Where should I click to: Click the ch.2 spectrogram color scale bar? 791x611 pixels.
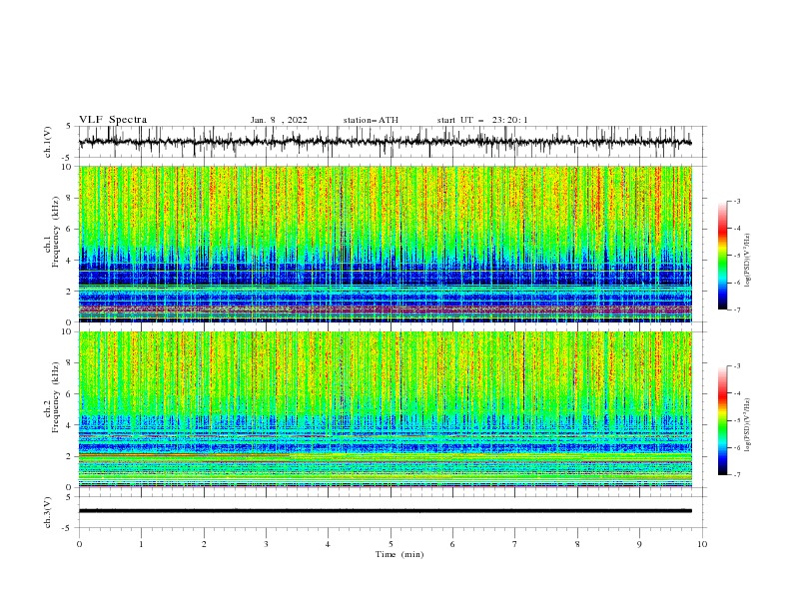coord(723,420)
